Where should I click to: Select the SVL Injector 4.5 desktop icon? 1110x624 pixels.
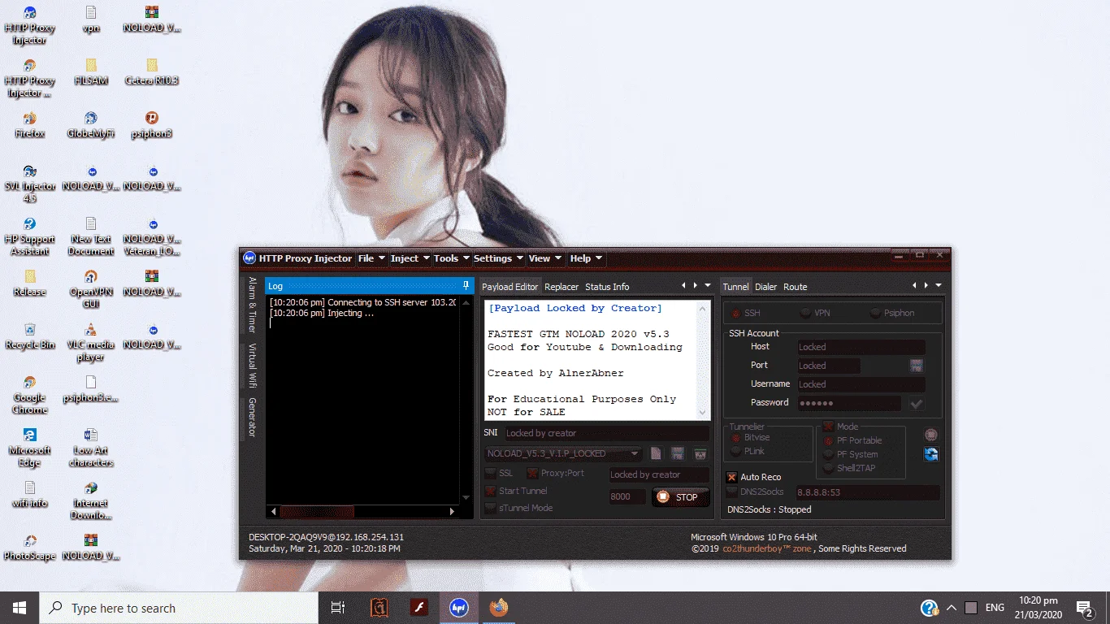pyautogui.click(x=29, y=184)
